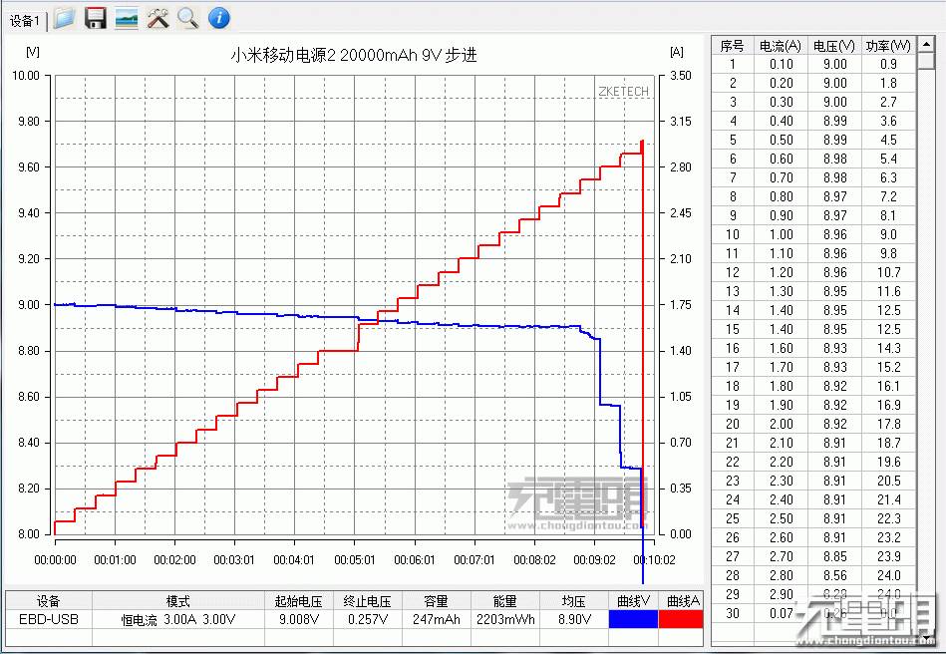Select the 设备1 device tab
Viewport: 946px width, 654px height.
click(x=25, y=21)
